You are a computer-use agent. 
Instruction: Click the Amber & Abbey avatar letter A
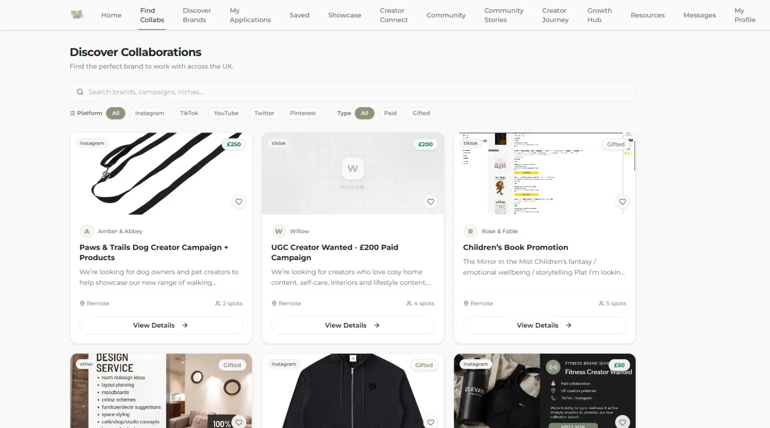(87, 231)
